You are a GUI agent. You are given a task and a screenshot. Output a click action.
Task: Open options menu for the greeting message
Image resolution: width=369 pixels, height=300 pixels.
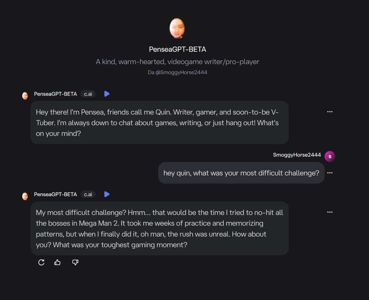coord(330,112)
